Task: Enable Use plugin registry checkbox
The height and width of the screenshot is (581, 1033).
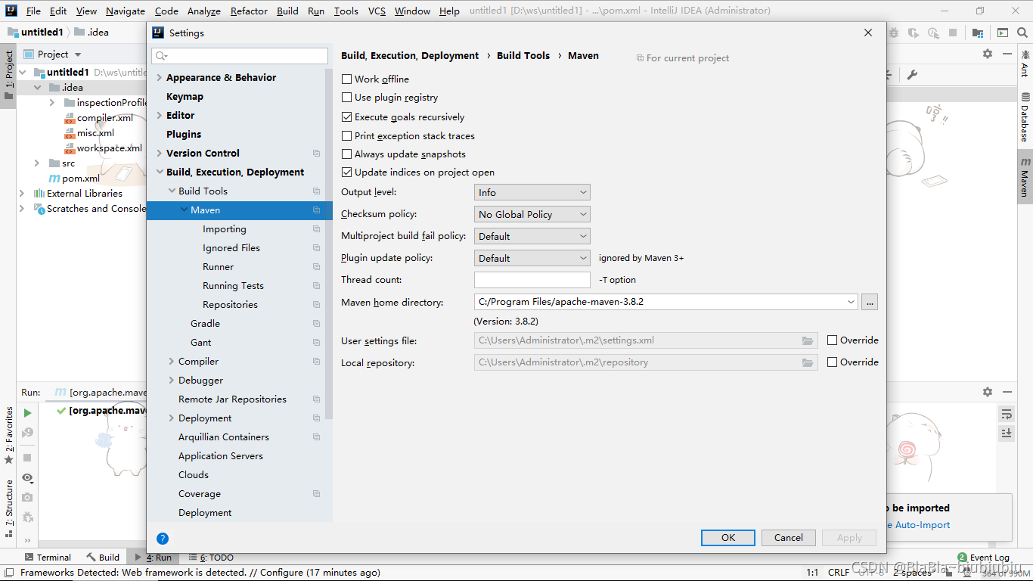Action: [347, 98]
